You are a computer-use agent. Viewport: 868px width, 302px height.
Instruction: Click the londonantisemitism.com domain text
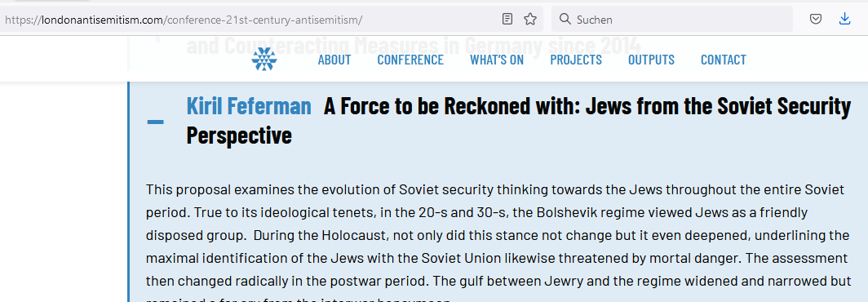pyautogui.click(x=103, y=20)
